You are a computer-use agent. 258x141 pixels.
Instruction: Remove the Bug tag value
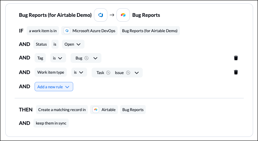click(x=86, y=58)
